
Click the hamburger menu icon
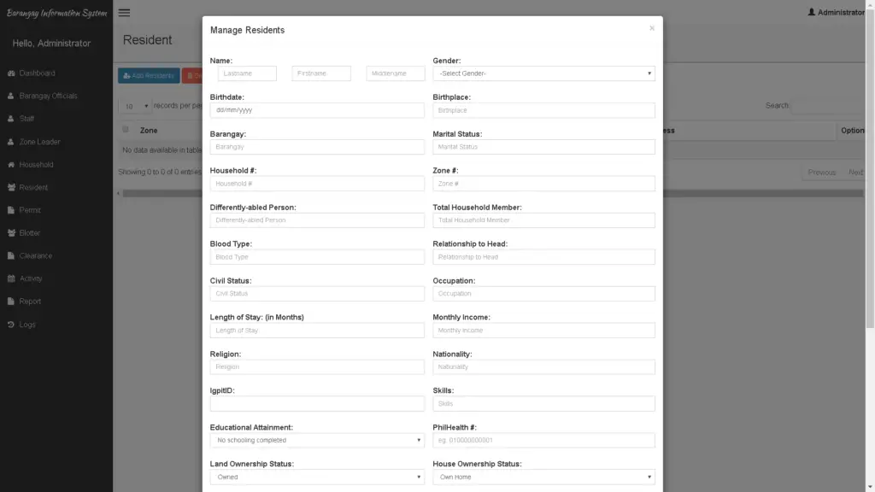(123, 13)
